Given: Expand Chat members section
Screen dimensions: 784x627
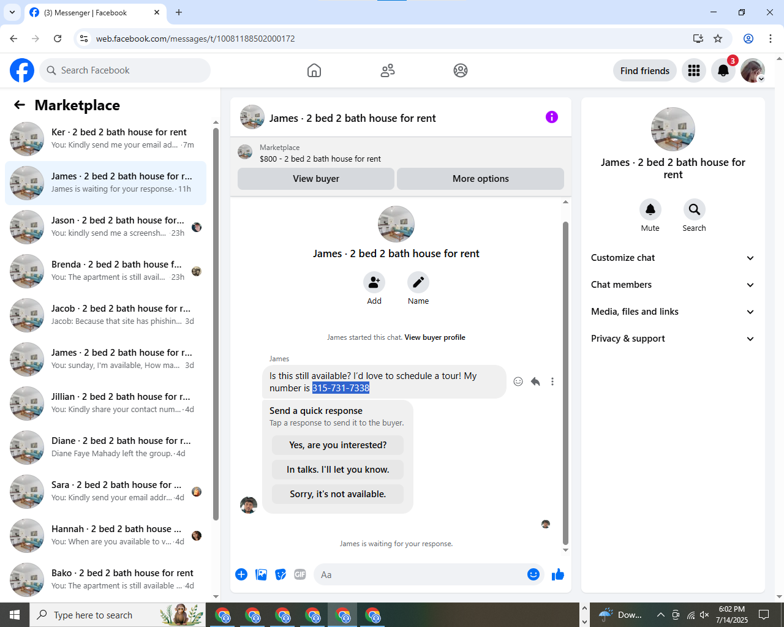Looking at the screenshot, I should 673,285.
